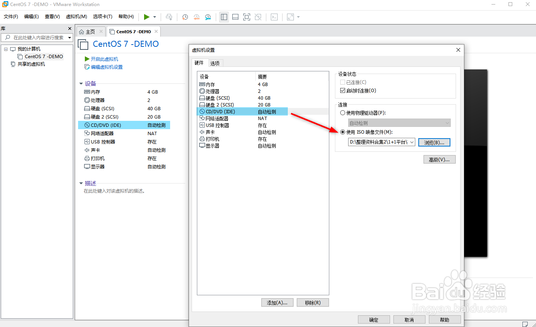The width and height of the screenshot is (536, 327).
Task: Open the console view icon
Action: 275,17
